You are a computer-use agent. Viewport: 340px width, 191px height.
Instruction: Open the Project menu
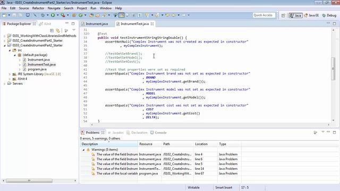[x=82, y=8]
